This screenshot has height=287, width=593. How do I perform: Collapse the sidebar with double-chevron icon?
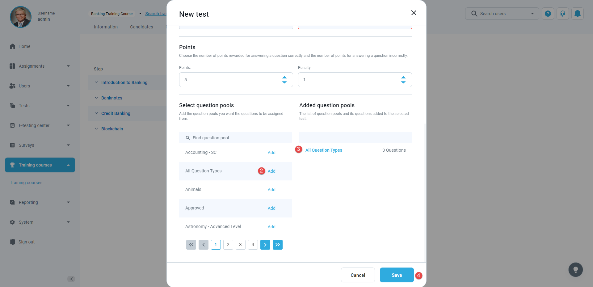71,279
